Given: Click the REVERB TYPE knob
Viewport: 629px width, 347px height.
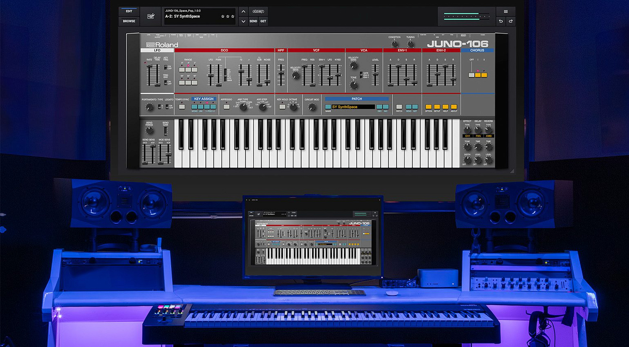Looking at the screenshot, I should (x=489, y=129).
